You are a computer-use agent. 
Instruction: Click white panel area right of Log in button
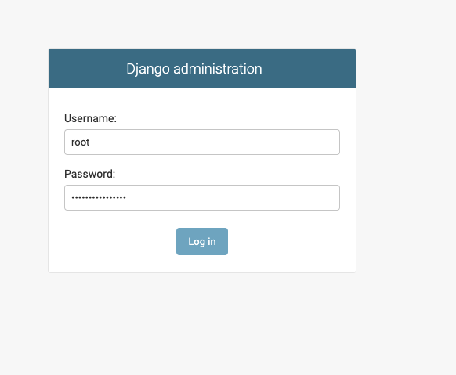point(291,241)
